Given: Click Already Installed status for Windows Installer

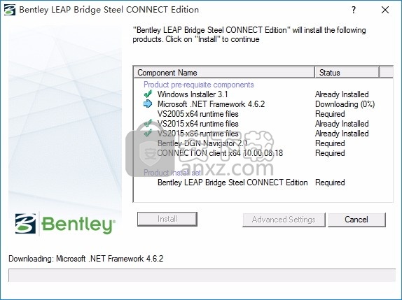Looking at the screenshot, I should point(342,94).
